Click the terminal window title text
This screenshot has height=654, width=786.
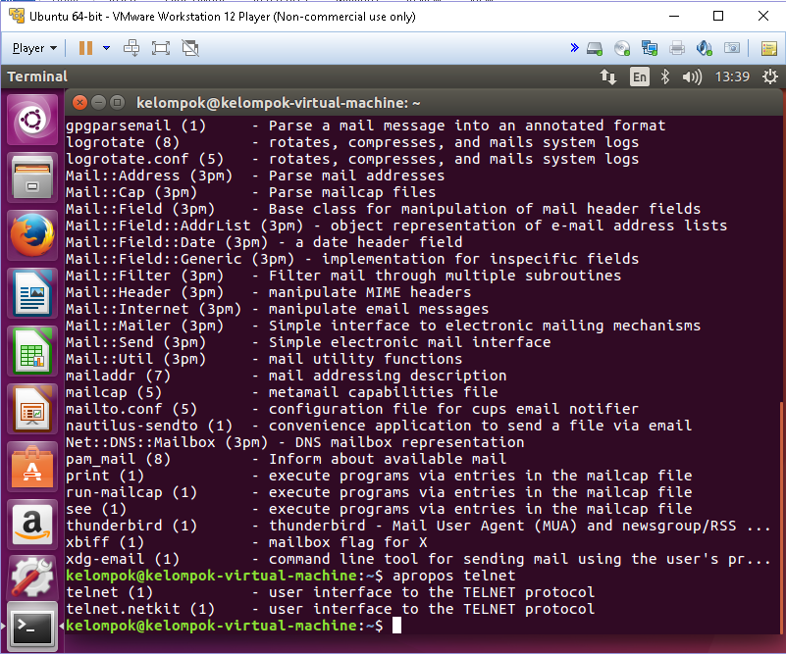coord(279,103)
